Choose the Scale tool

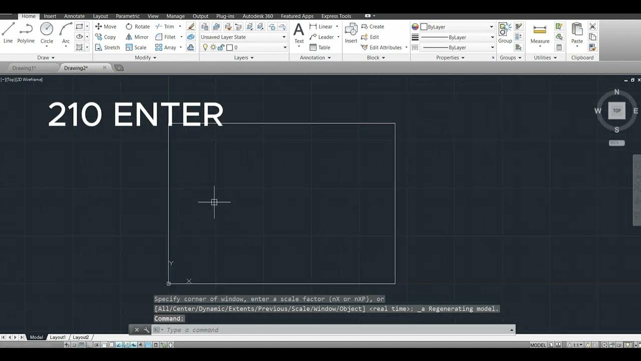(136, 48)
